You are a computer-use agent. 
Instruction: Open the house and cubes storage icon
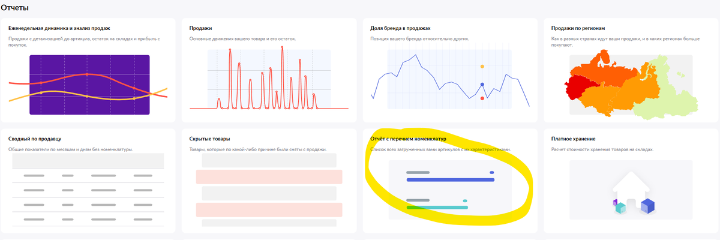click(633, 194)
